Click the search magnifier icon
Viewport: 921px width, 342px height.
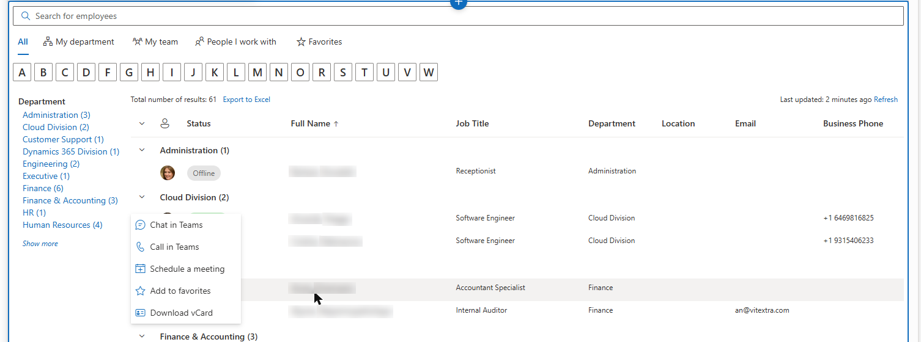tap(26, 16)
